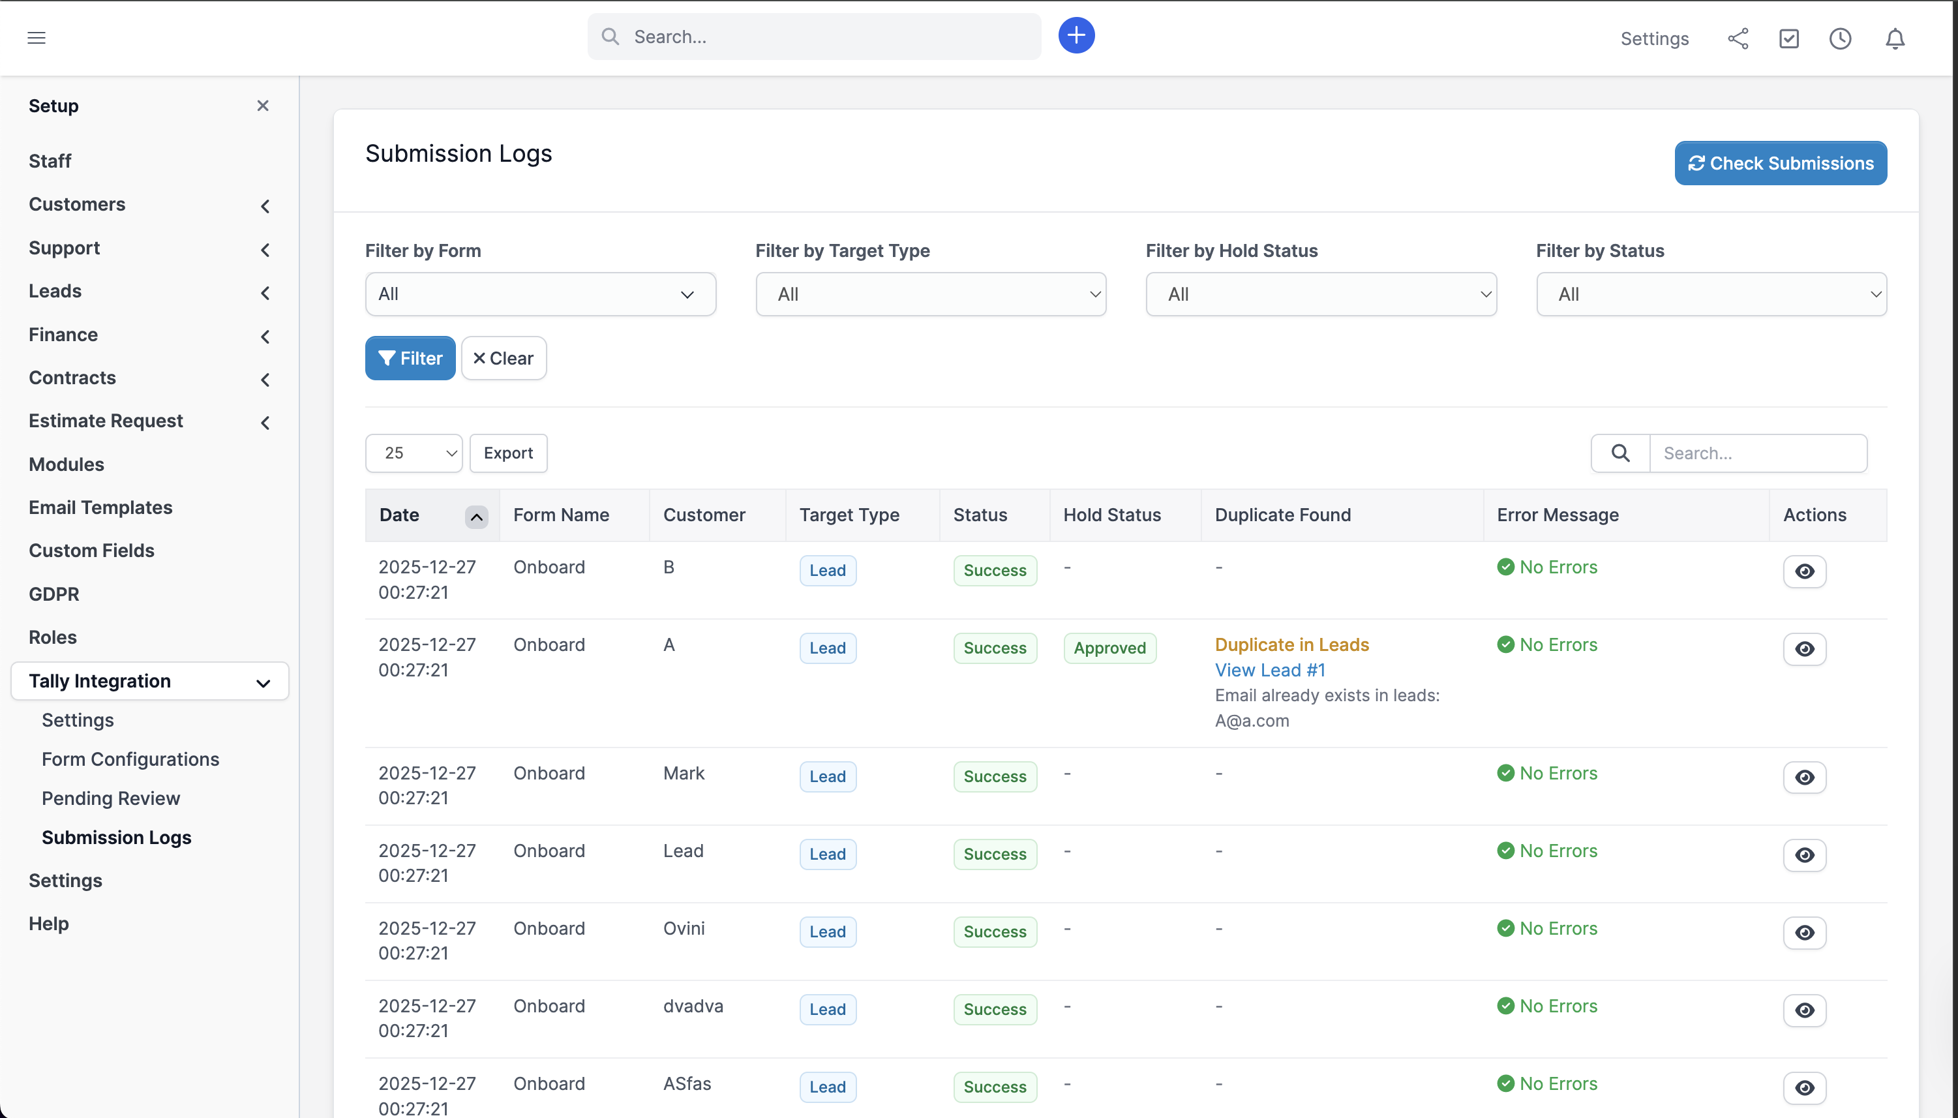The height and width of the screenshot is (1118, 1958).
Task: Open View Lead #1 link
Action: tap(1269, 670)
